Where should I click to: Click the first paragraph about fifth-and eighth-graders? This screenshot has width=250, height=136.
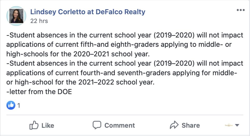click(x=125, y=44)
